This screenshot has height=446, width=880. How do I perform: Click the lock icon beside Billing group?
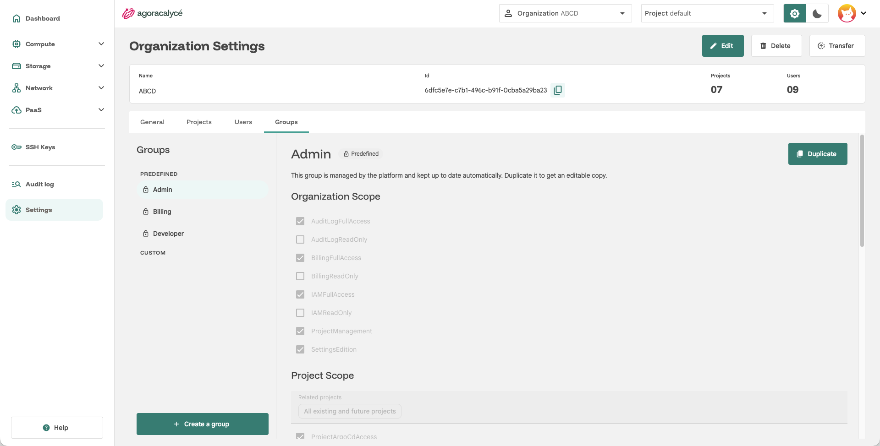(x=146, y=212)
